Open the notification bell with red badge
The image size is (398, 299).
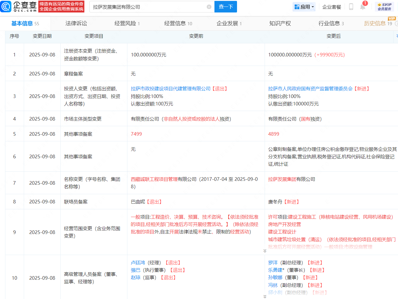pos(363,7)
